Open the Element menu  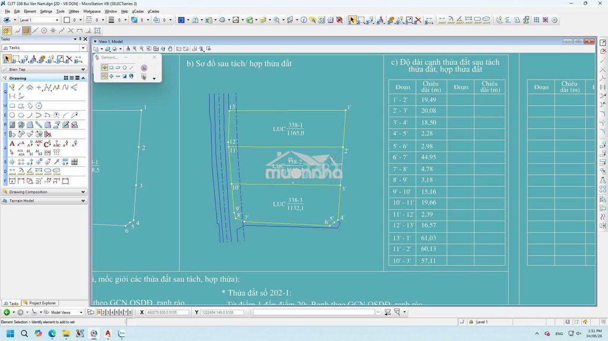pos(30,11)
